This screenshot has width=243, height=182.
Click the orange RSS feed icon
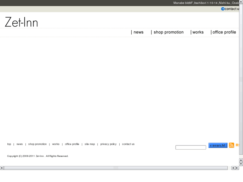point(231,145)
